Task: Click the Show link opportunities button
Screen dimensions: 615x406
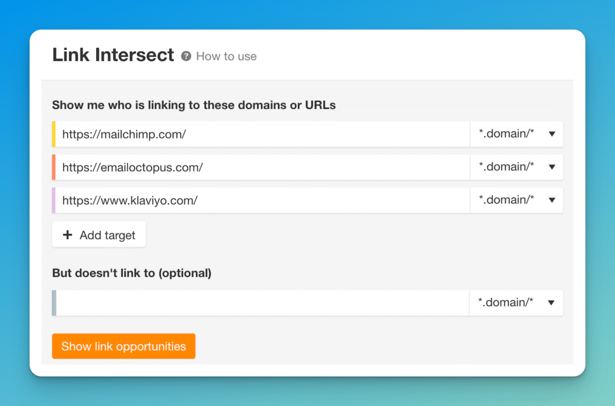Action: pos(123,346)
